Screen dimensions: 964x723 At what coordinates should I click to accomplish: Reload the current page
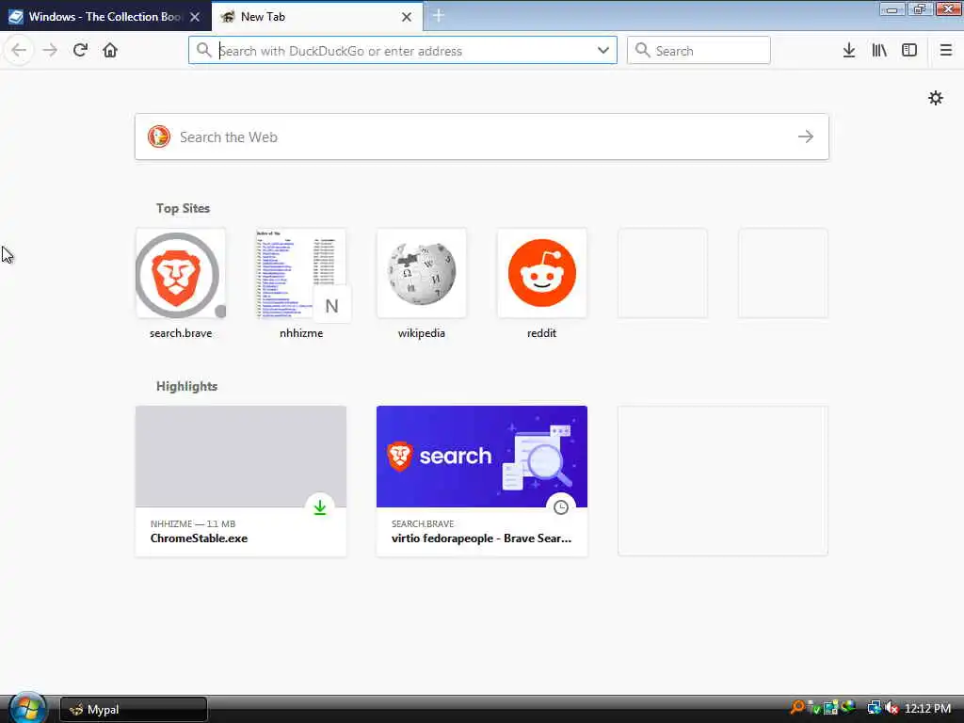point(80,51)
